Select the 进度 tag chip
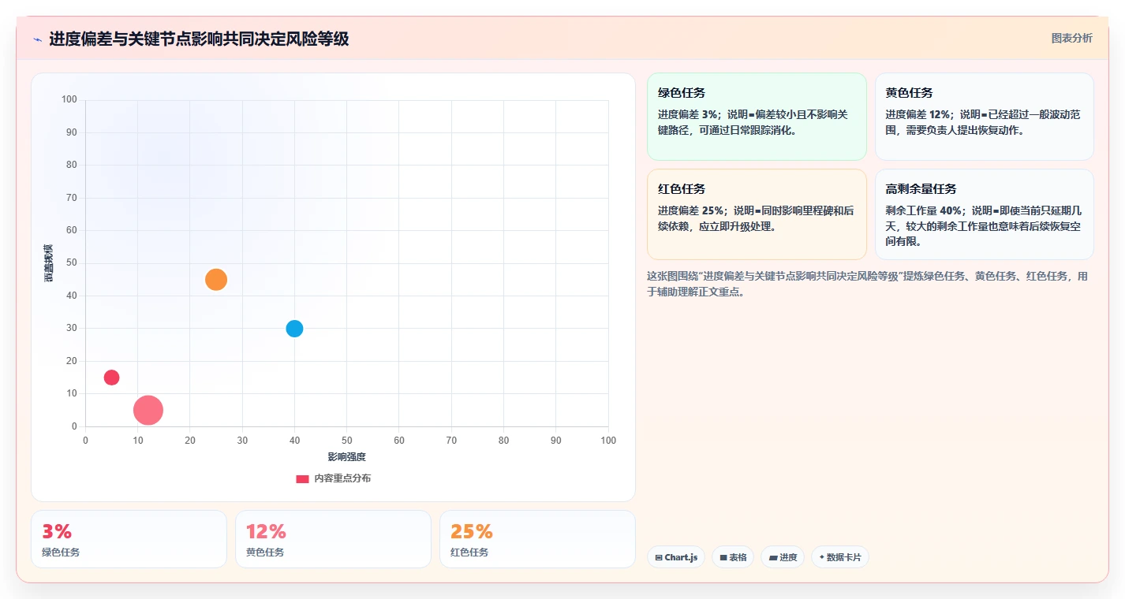The height and width of the screenshot is (599, 1125). click(783, 557)
